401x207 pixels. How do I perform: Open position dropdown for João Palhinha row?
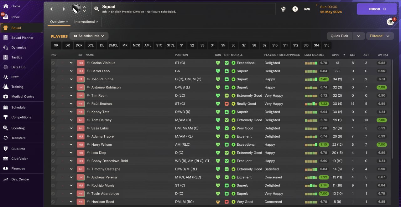[x=71, y=79]
